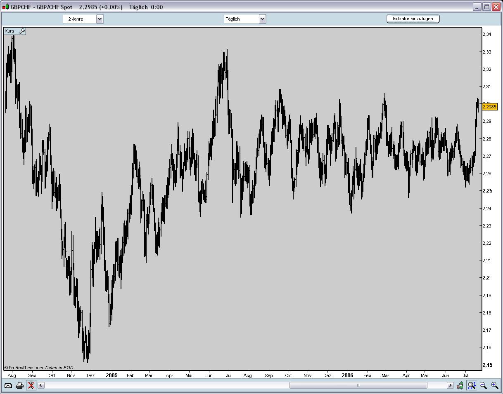Click the envelope email icon

8,385
